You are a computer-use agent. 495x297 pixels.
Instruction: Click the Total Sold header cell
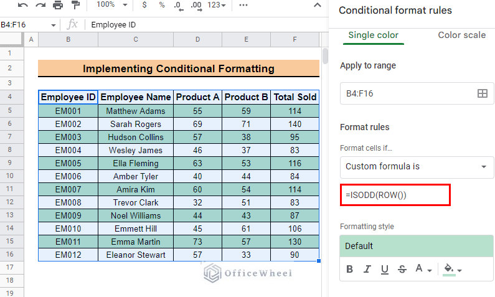tap(295, 97)
